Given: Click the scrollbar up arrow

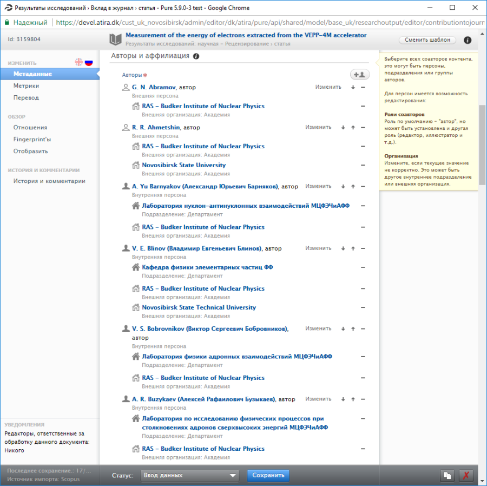Looking at the screenshot, I should [482, 34].
